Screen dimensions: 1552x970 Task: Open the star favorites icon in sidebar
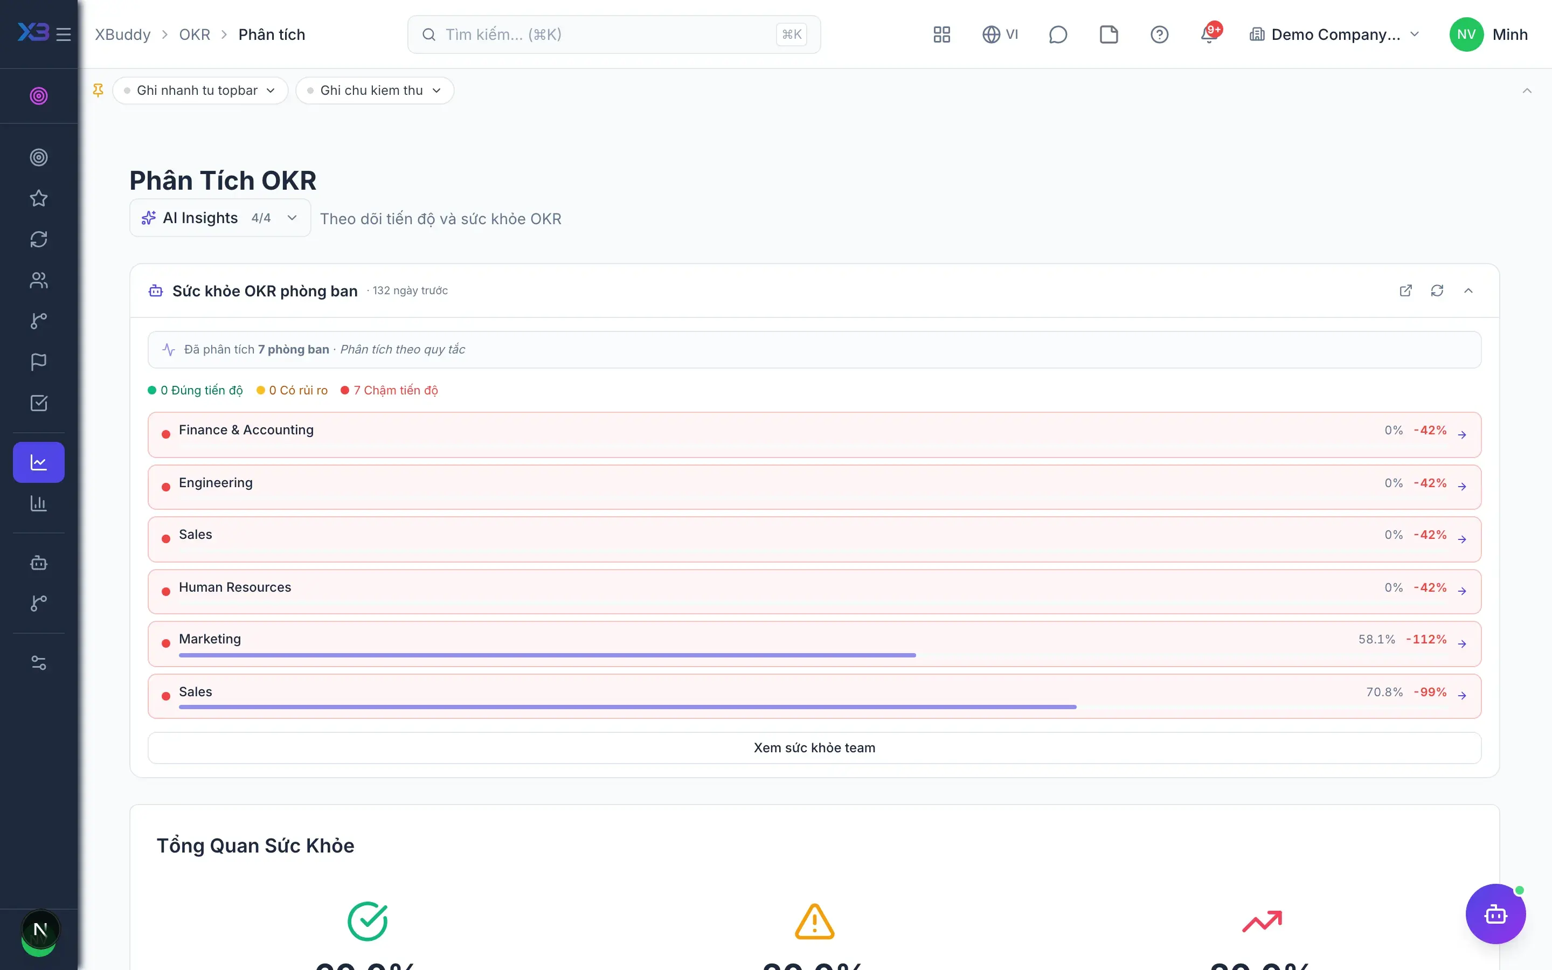click(x=38, y=198)
